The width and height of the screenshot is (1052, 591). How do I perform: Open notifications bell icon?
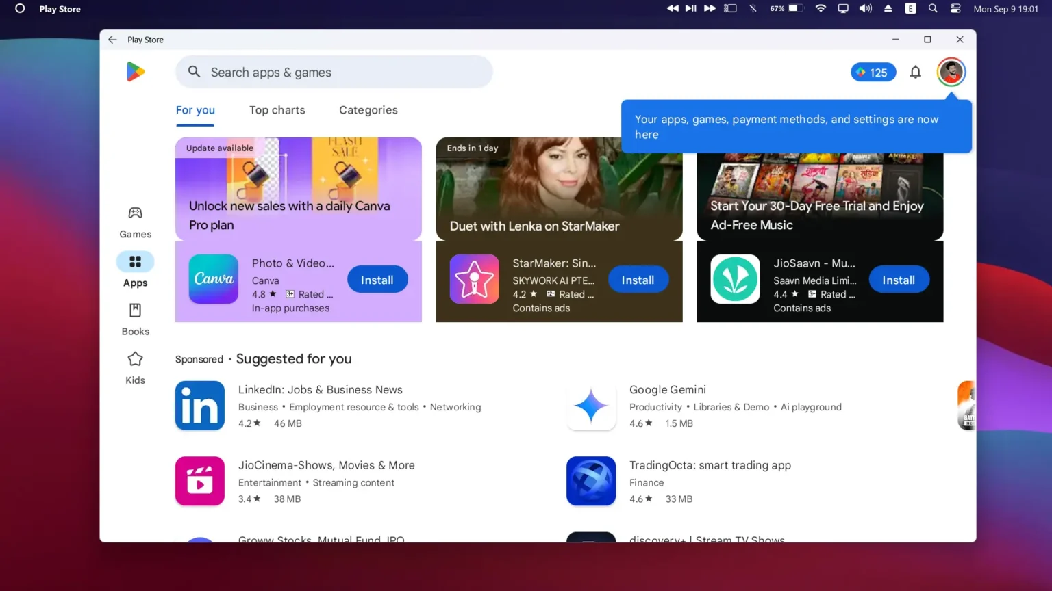(x=915, y=72)
